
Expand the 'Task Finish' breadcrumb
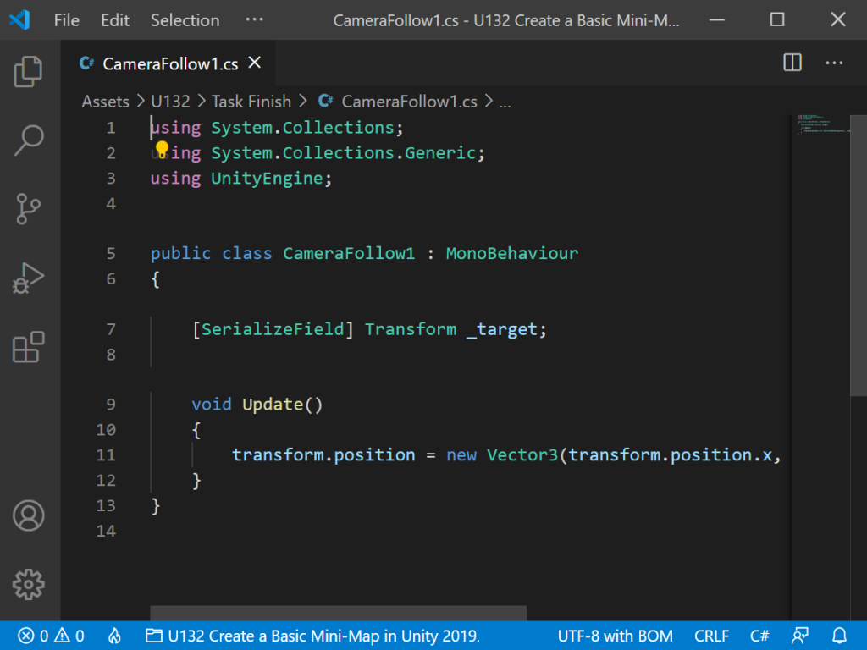point(251,102)
